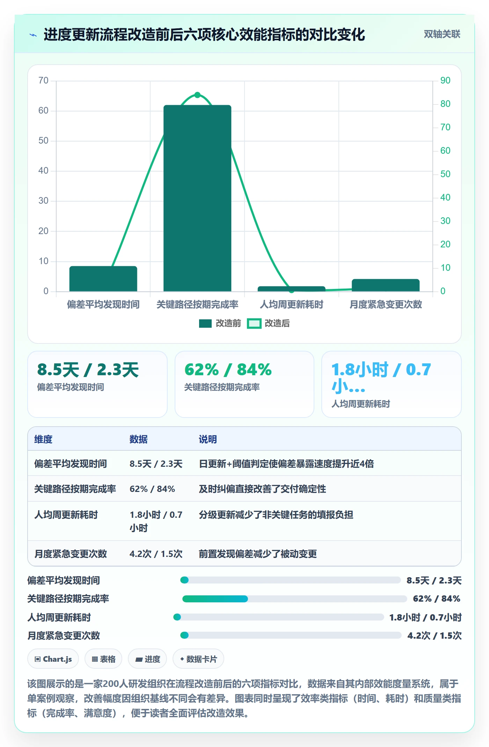Click the 数据 column header
489x747 pixels.
pos(138,439)
